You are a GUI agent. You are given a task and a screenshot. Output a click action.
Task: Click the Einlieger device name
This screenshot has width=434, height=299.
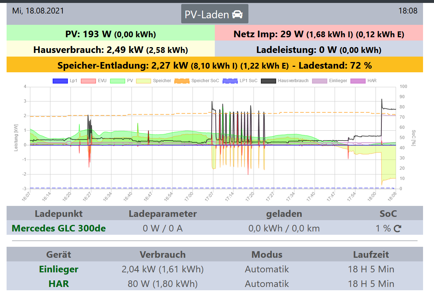(x=58, y=269)
